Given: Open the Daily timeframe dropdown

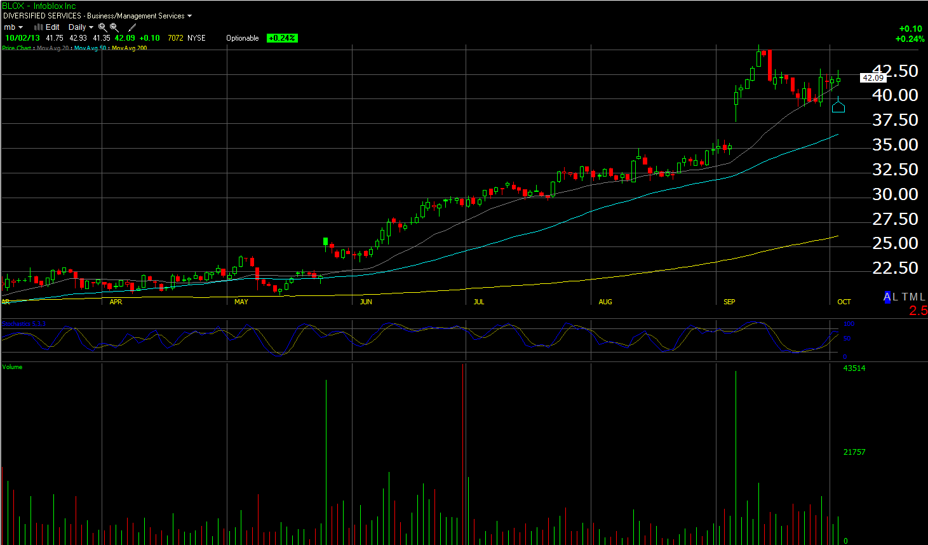Looking at the screenshot, I should pos(81,27).
